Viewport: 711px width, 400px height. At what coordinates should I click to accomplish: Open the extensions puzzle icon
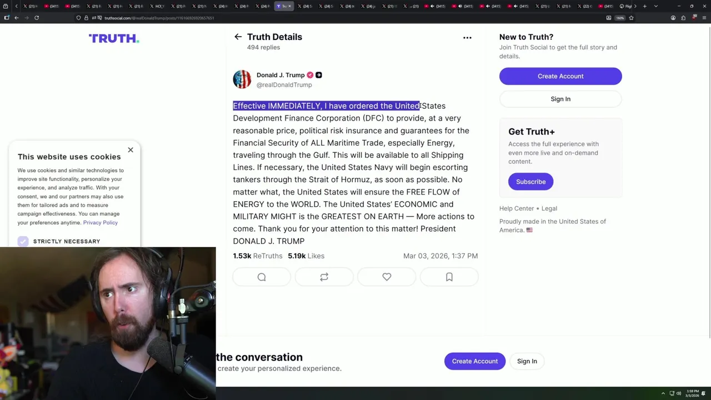(683, 18)
